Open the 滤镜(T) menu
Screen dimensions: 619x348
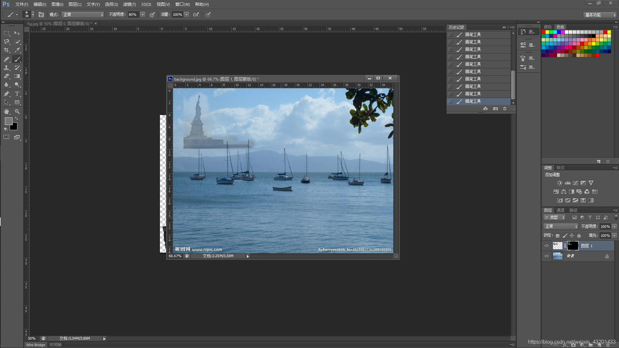tap(129, 4)
